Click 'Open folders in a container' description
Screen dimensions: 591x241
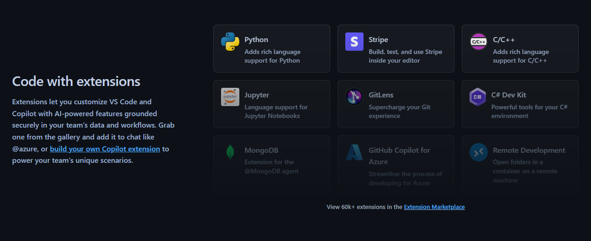point(525,171)
